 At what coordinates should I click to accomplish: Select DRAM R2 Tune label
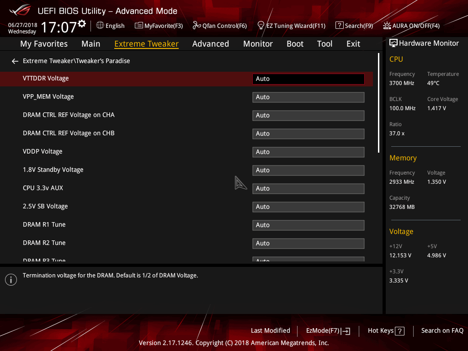point(44,243)
